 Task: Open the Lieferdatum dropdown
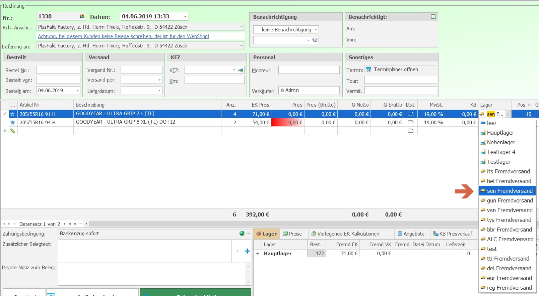[159, 91]
